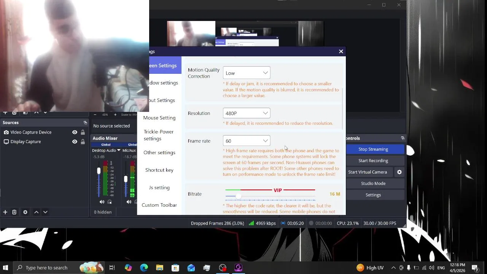Open File Explorer from the taskbar
The image size is (487, 274).
159,268
